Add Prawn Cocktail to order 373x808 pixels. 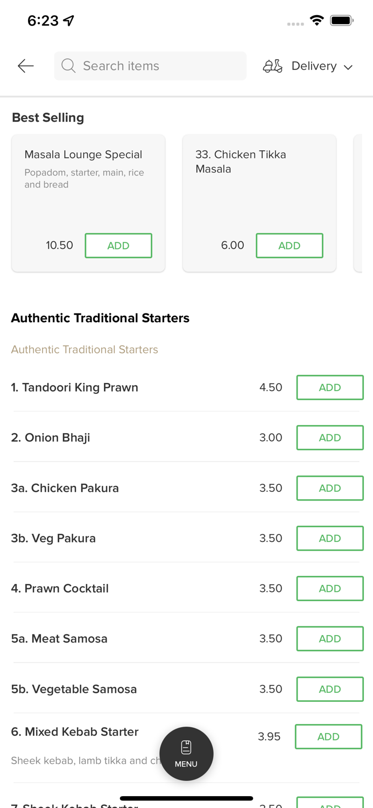[329, 588]
